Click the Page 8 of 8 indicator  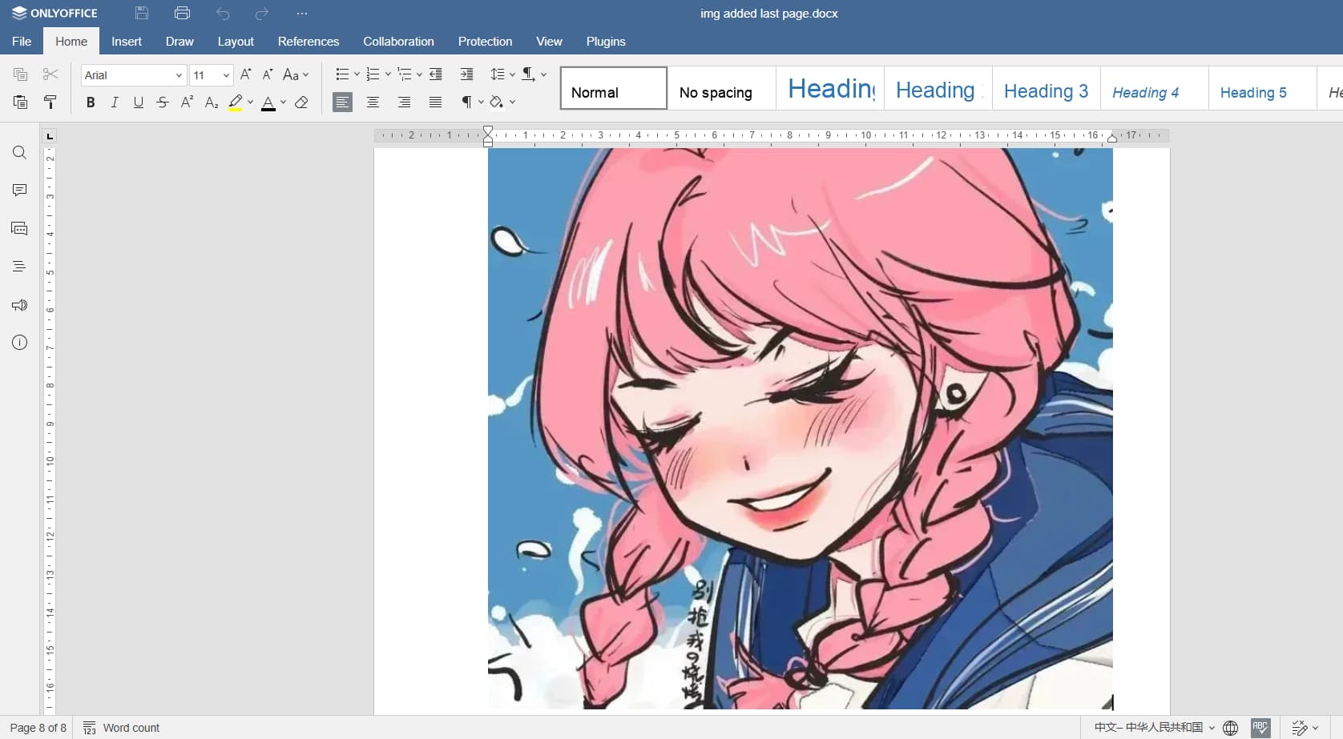[38, 728]
